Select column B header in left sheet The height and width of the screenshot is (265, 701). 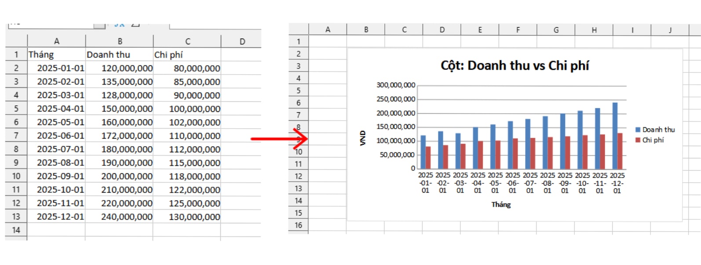[x=119, y=41]
